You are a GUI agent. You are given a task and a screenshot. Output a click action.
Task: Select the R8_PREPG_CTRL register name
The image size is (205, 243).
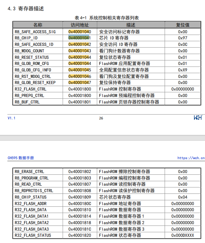point(29,95)
